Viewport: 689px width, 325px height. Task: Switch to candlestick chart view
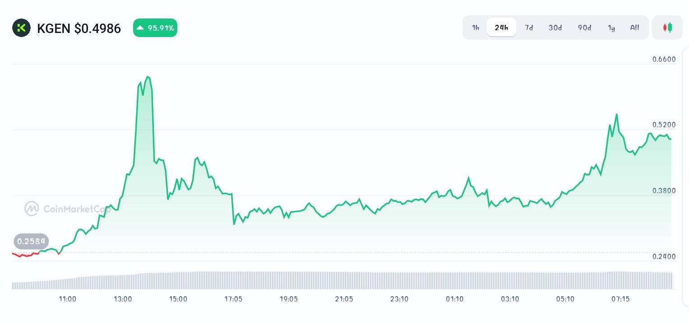pos(667,28)
